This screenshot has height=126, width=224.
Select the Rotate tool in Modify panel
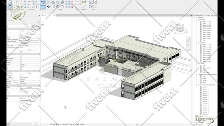pos(58,7)
